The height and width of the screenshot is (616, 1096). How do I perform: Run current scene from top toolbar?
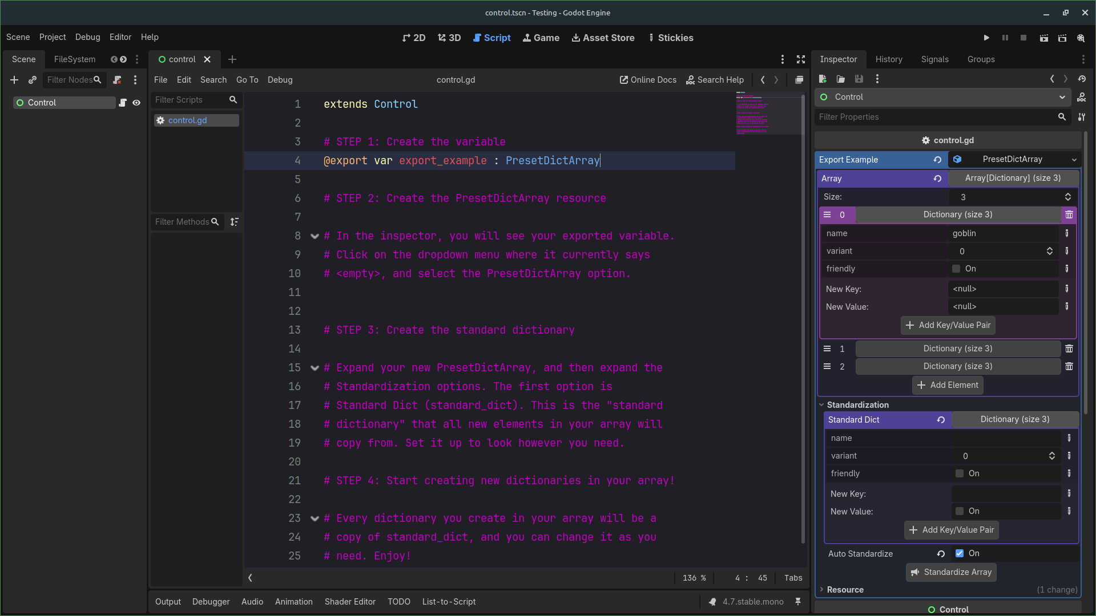tap(1043, 38)
